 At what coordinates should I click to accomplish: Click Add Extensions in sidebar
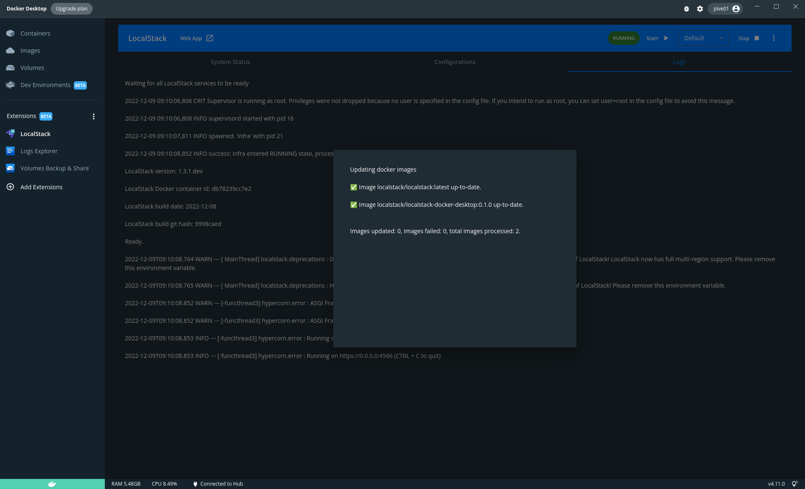pyautogui.click(x=41, y=187)
